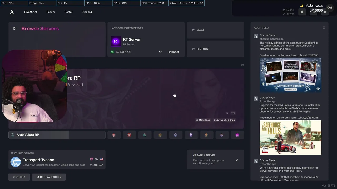Open the favorites panel with heart icon
The height and width of the screenshot is (189, 337).
215,30
